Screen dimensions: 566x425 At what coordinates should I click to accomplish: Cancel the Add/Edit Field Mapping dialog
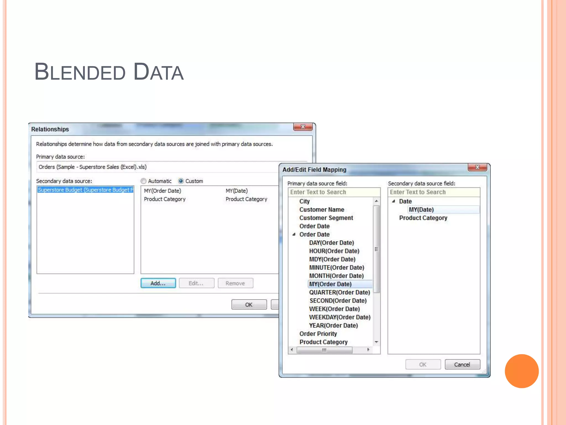462,364
